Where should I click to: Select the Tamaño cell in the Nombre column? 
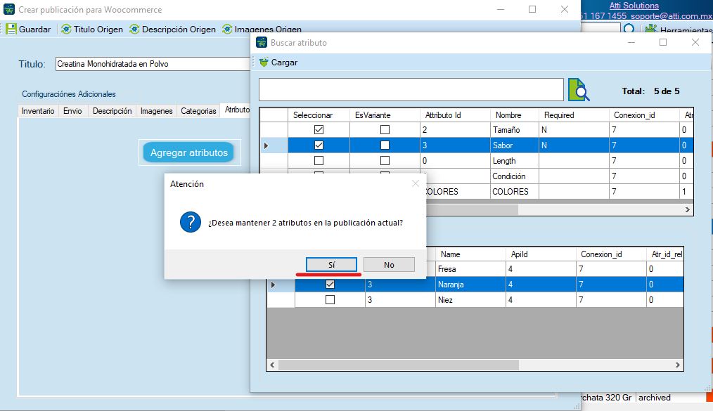tap(514, 130)
